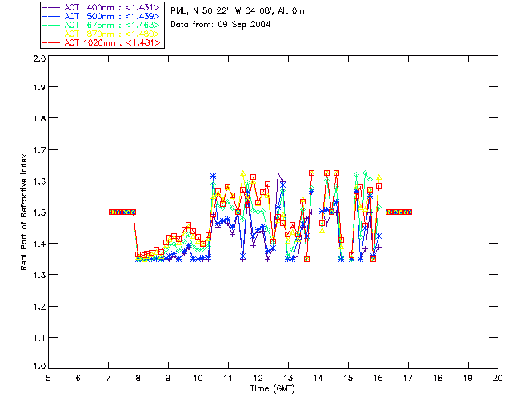This screenshot has width=512, height=409.
Task: Click the x-axis label 16
Action: (x=378, y=378)
